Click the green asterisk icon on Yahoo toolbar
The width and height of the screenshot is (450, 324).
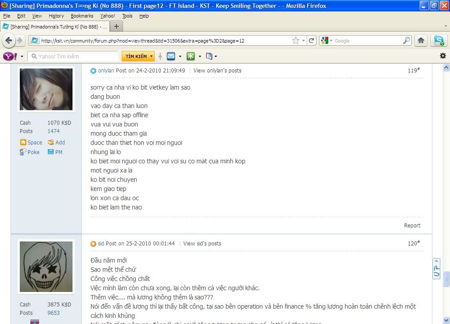click(x=191, y=56)
